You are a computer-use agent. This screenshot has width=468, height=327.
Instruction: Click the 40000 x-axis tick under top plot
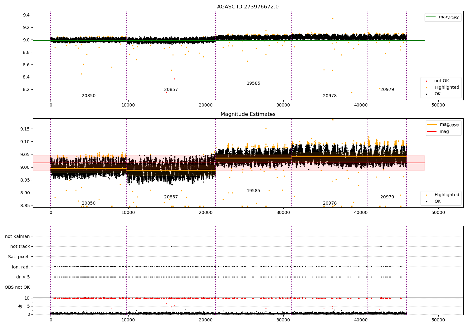[x=361, y=105]
